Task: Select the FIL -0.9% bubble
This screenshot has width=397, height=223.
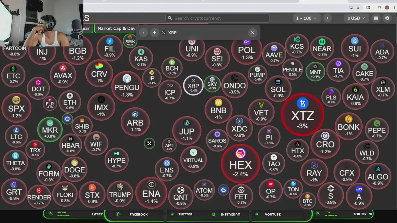Action: (109, 47)
